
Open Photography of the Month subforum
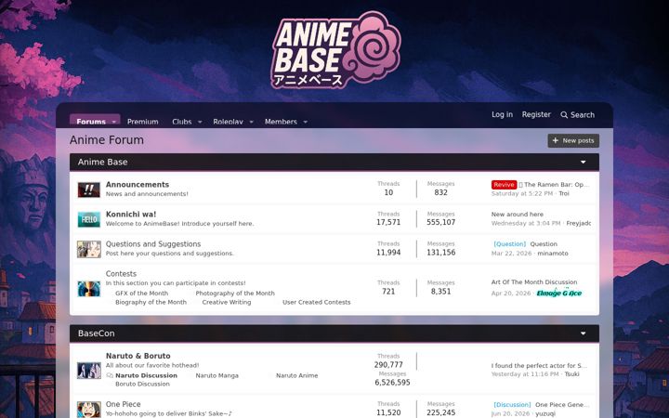[x=235, y=294]
